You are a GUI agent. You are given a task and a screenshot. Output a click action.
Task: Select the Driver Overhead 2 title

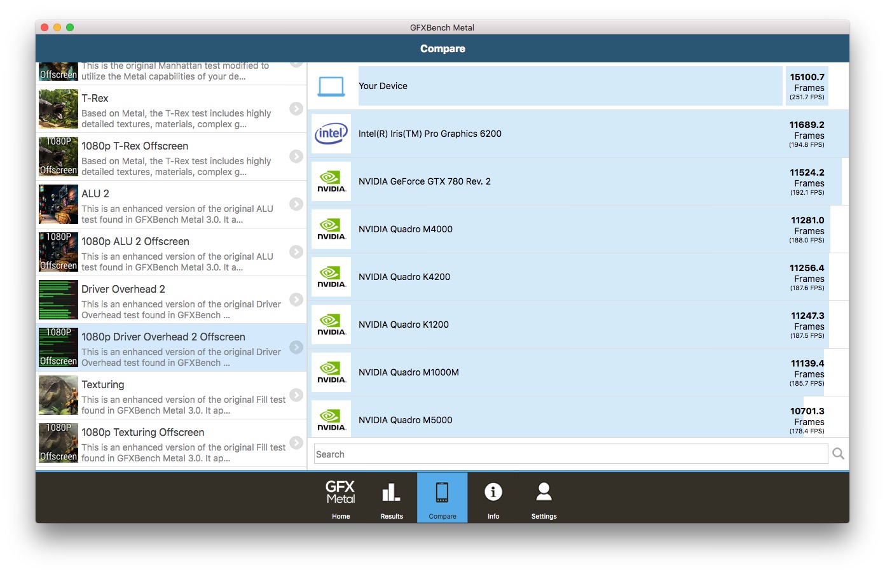click(123, 290)
